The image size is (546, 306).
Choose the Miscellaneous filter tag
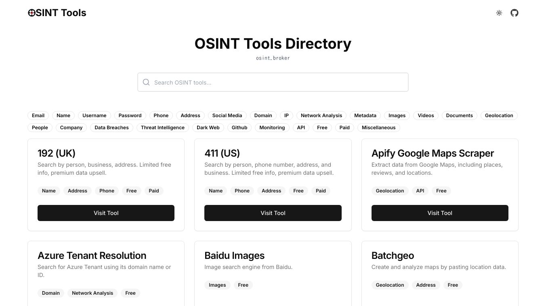coord(379,128)
